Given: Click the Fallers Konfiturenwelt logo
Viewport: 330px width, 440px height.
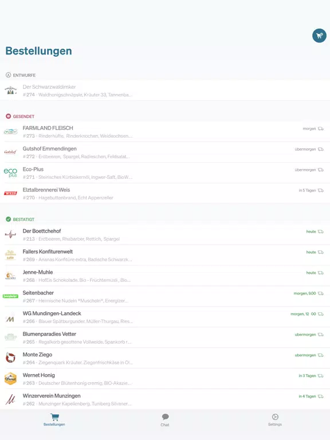Looking at the screenshot, I should click(x=10, y=255).
